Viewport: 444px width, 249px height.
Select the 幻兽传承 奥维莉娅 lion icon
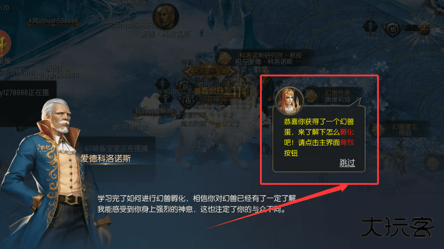point(312,95)
